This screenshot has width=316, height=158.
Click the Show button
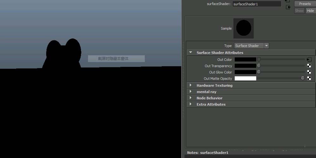299,11
